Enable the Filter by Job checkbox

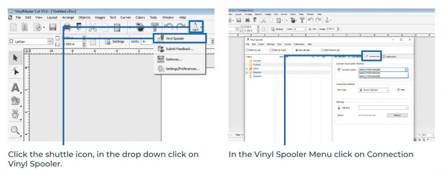click(x=247, y=50)
